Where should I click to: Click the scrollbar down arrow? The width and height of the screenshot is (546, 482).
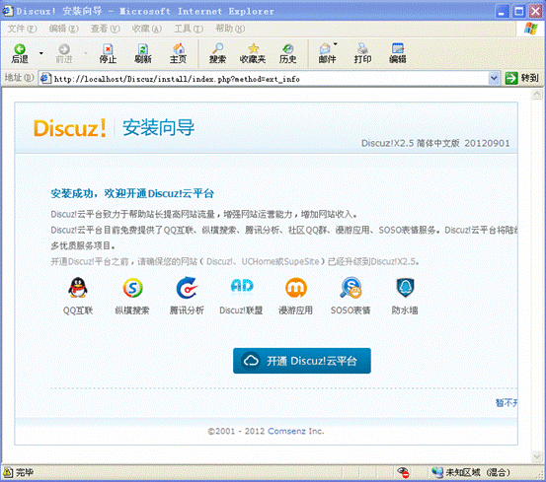(x=536, y=455)
